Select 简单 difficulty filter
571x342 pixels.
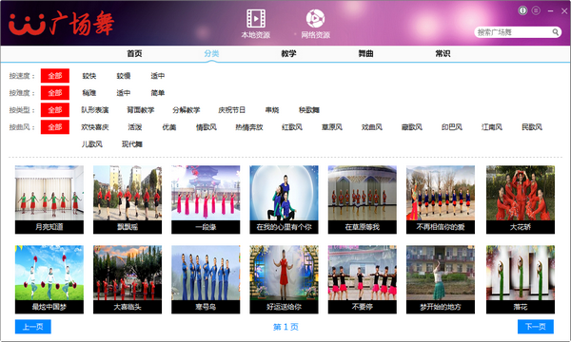point(158,93)
